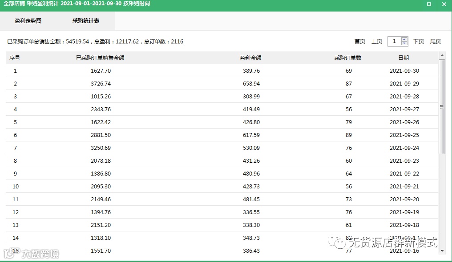The image size is (452, 262).
Task: Close the 采购盈利统计 window
Action: (x=444, y=4)
